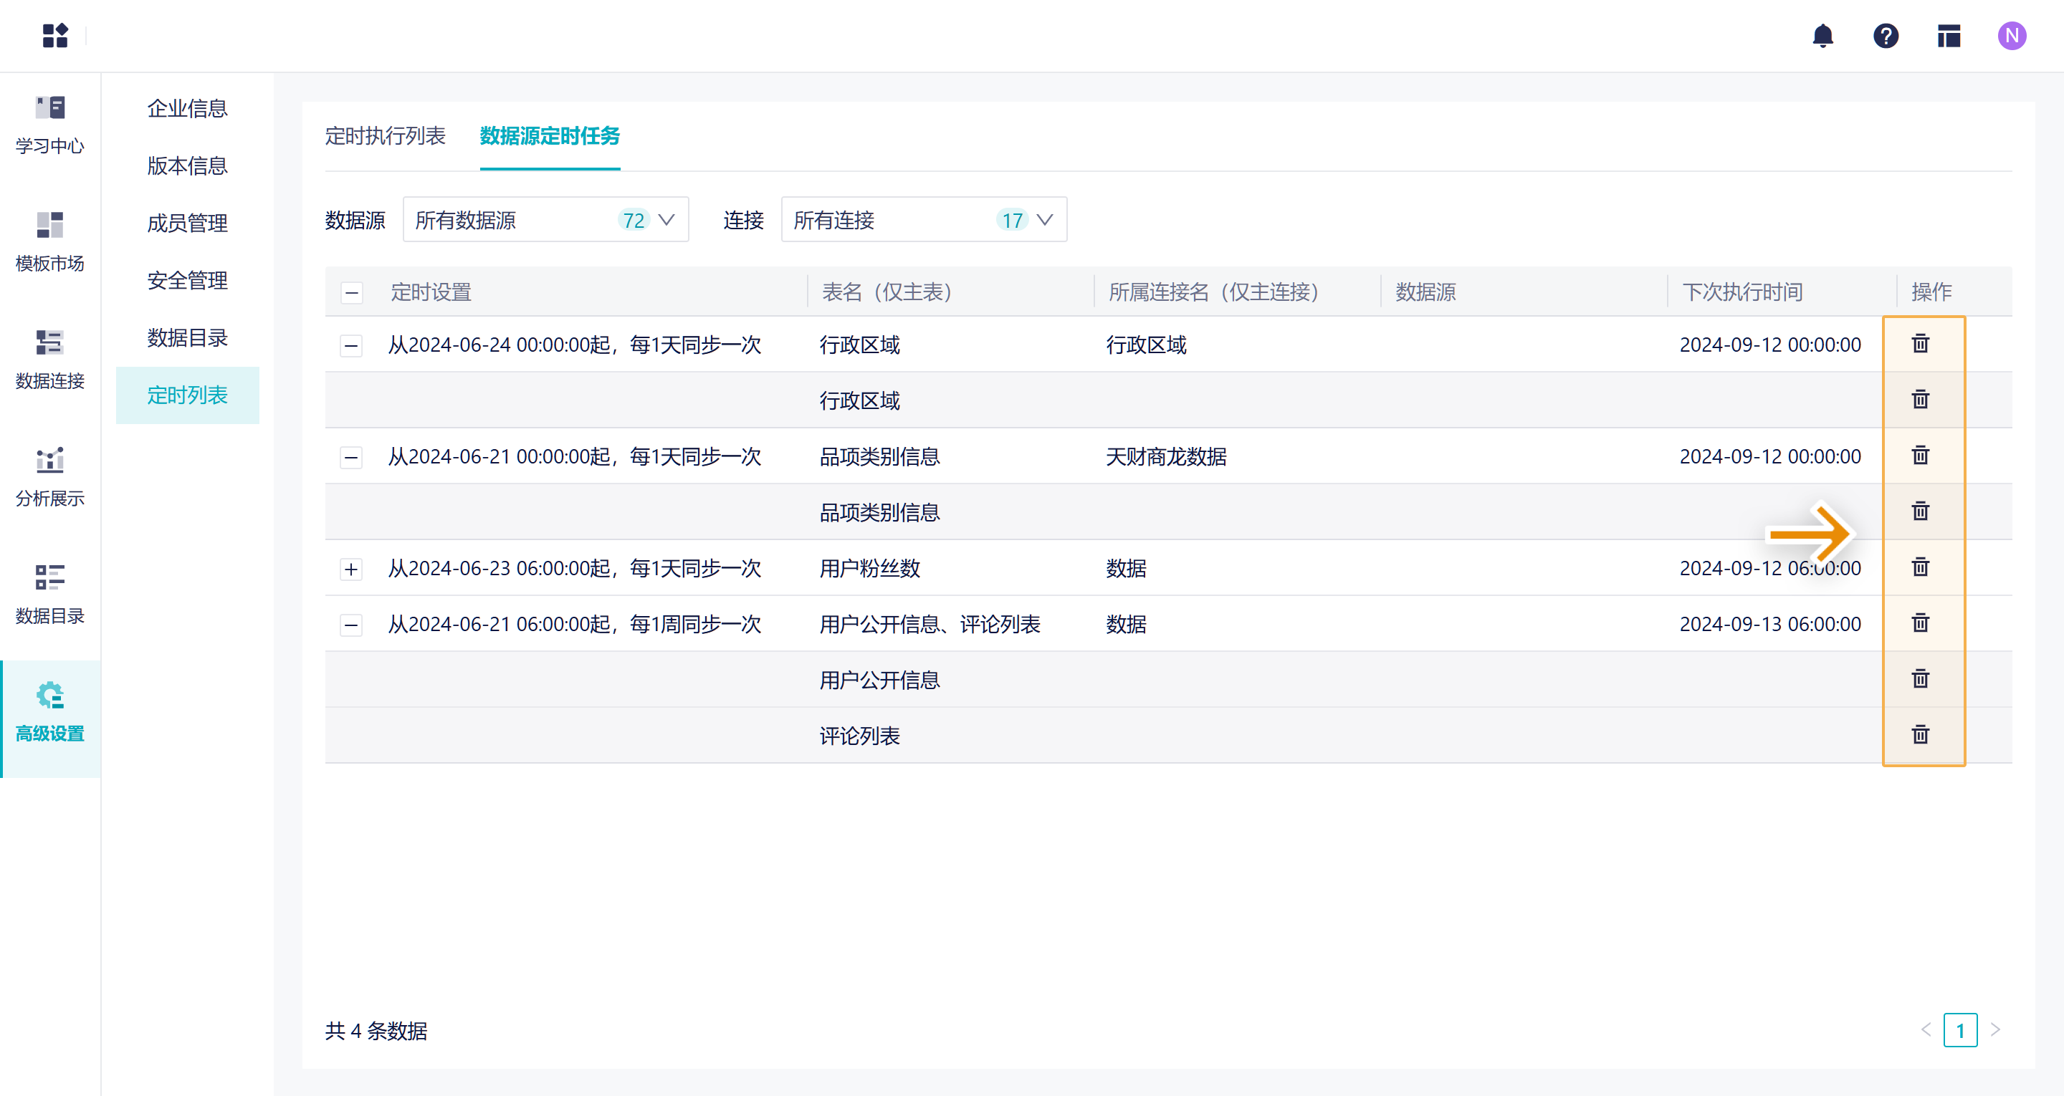Screen dimensions: 2064x1096
Task: Delete the 评论列表 sub-row entry
Action: pos(1920,735)
